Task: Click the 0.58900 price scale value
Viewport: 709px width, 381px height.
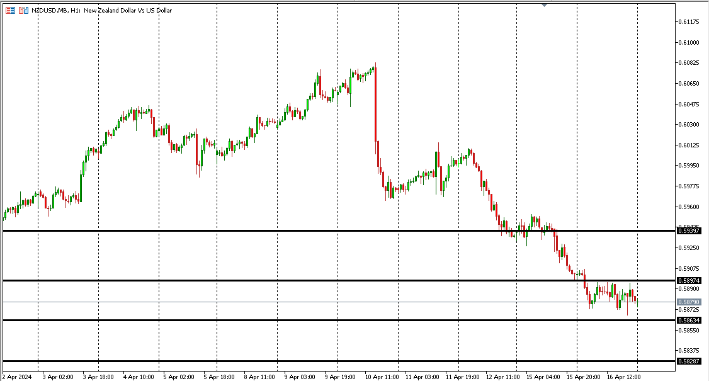Action: tap(689, 288)
